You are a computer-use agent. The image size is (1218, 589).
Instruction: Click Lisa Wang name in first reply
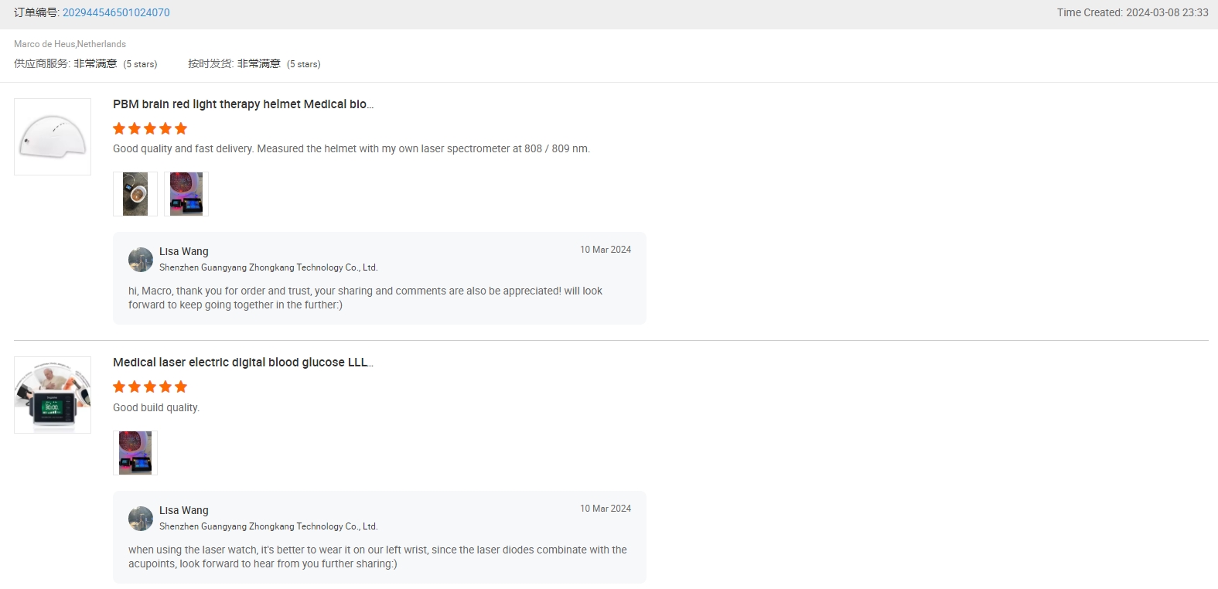[x=184, y=251]
